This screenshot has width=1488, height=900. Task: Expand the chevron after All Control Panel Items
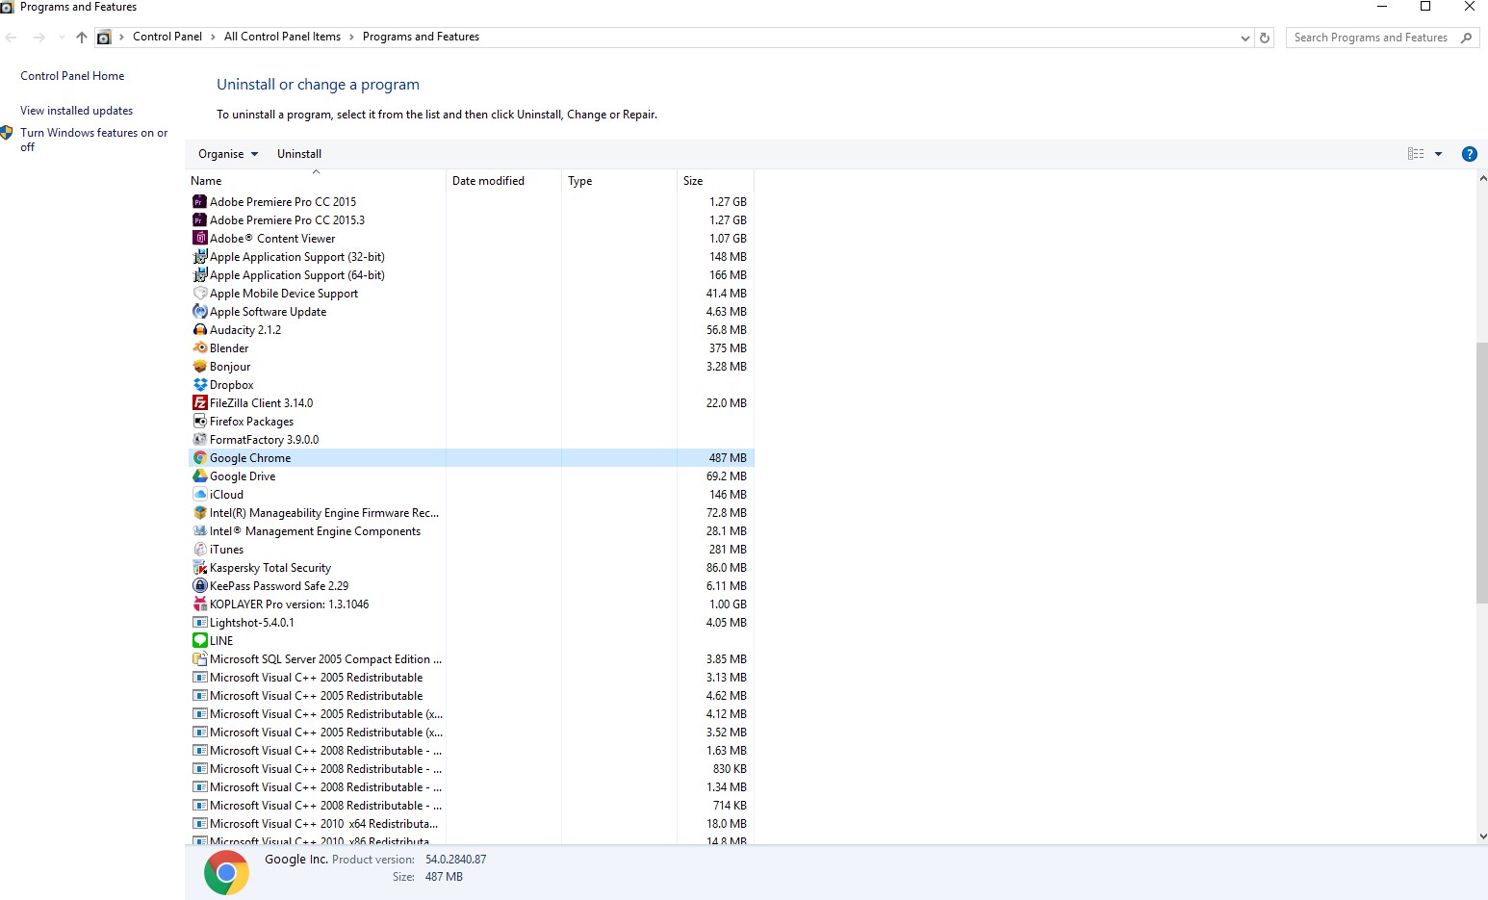point(351,38)
